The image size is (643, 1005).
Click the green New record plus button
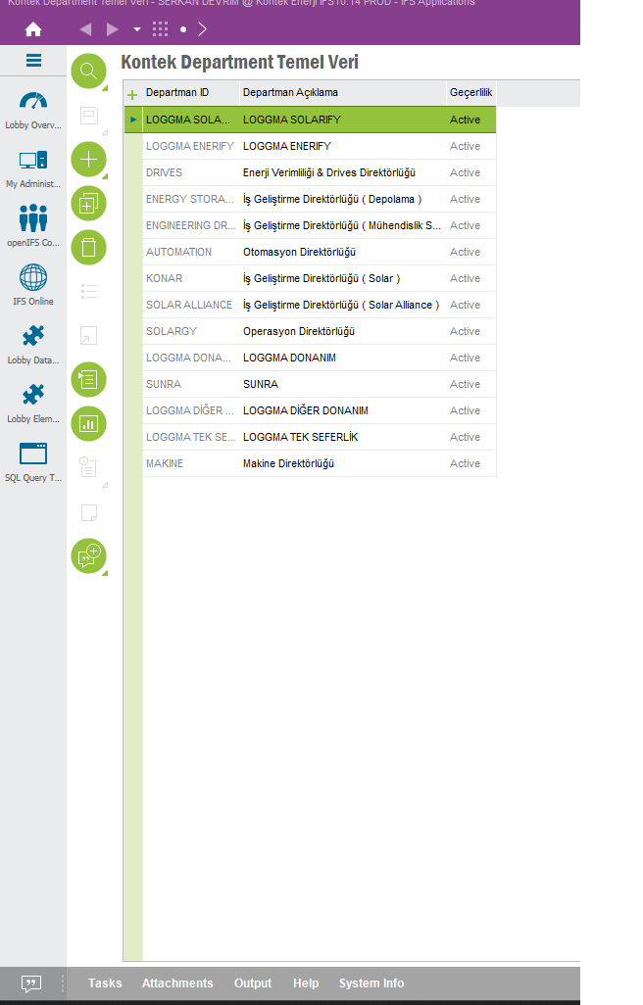[88, 159]
